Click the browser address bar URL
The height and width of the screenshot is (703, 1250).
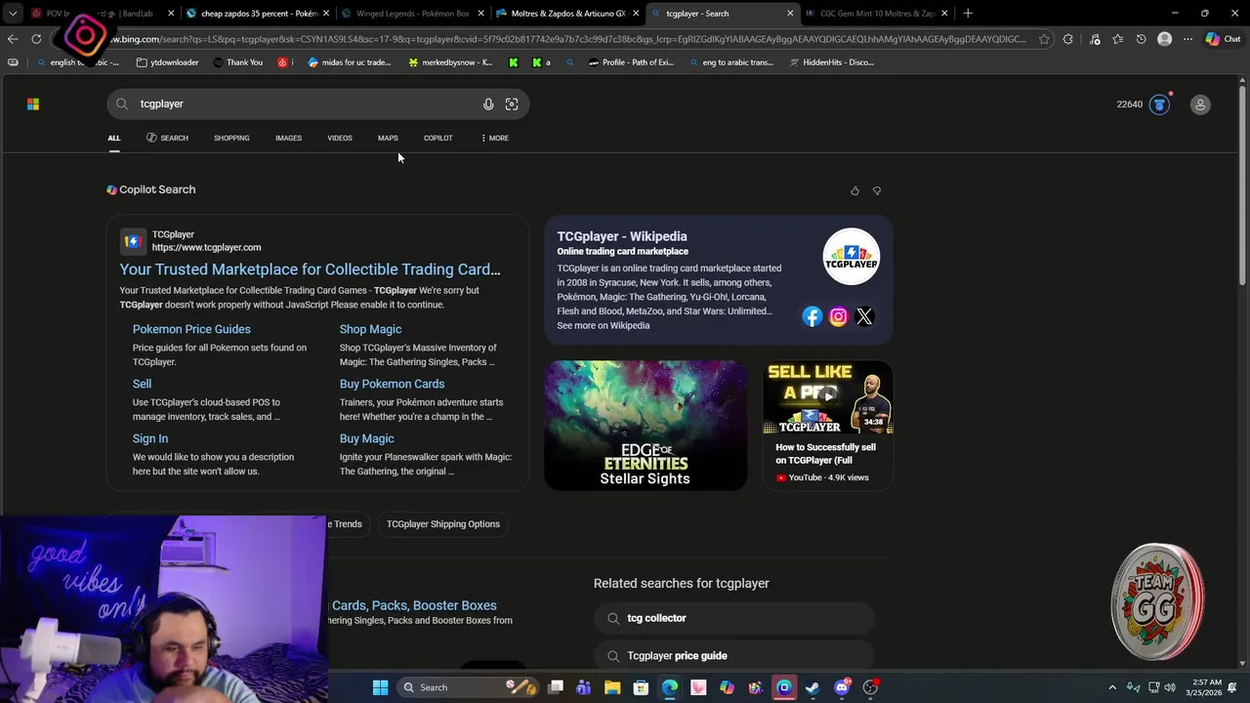(x=566, y=39)
